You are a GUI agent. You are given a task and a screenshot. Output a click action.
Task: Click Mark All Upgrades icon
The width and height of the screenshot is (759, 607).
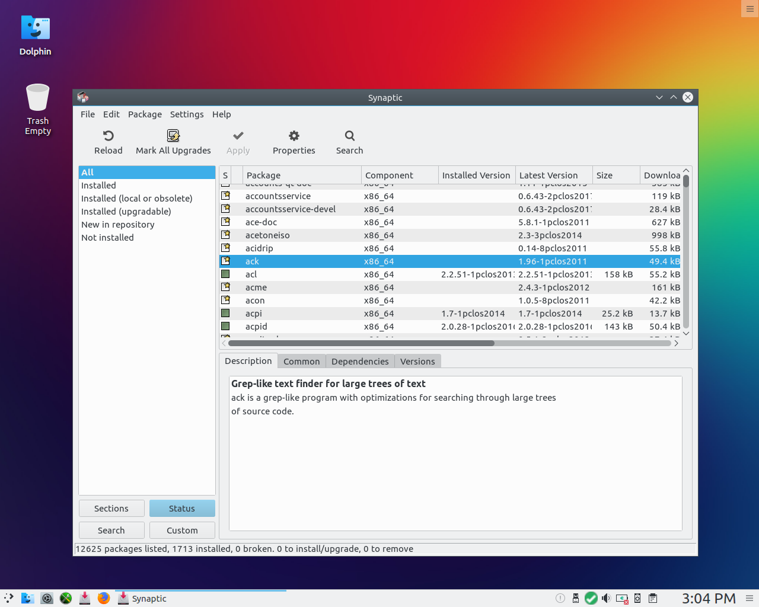click(x=173, y=136)
